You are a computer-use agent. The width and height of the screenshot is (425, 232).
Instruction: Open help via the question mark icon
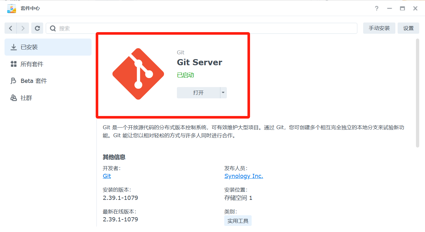(376, 8)
